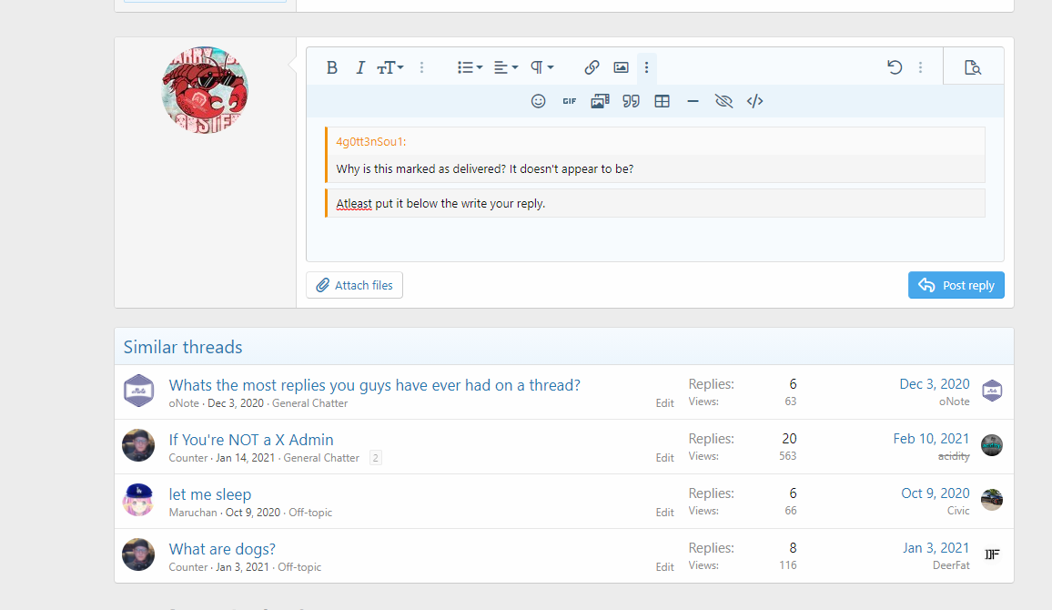Toggle bold formatting in editor
1052x610 pixels.
[x=331, y=67]
